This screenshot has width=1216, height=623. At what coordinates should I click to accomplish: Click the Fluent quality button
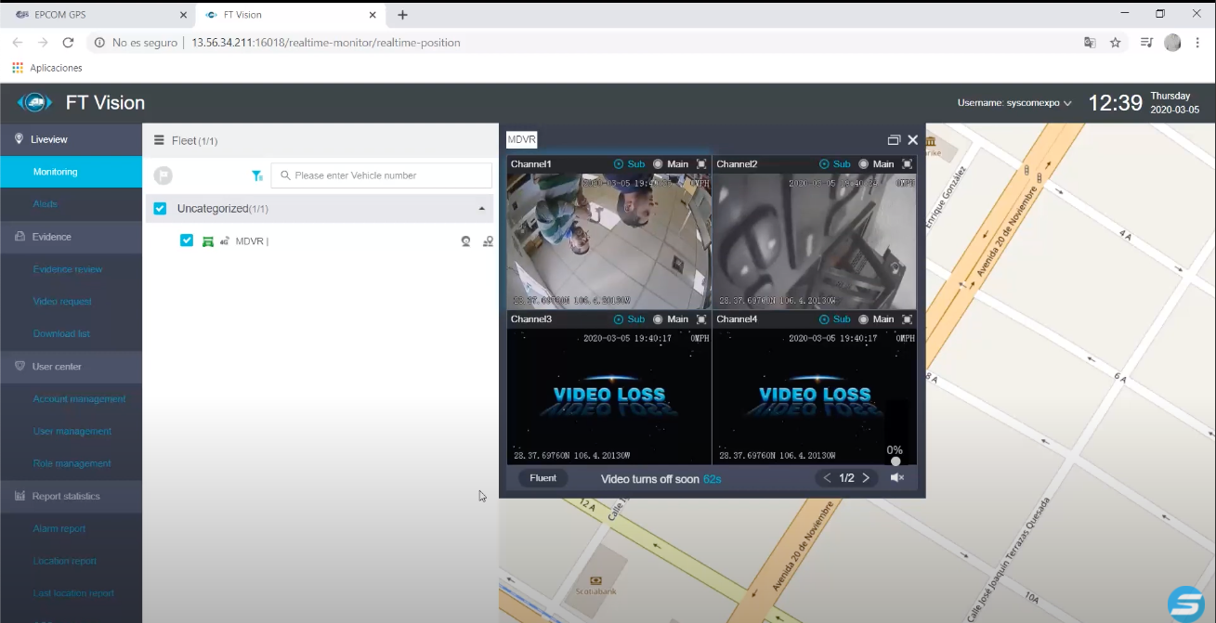pos(543,478)
